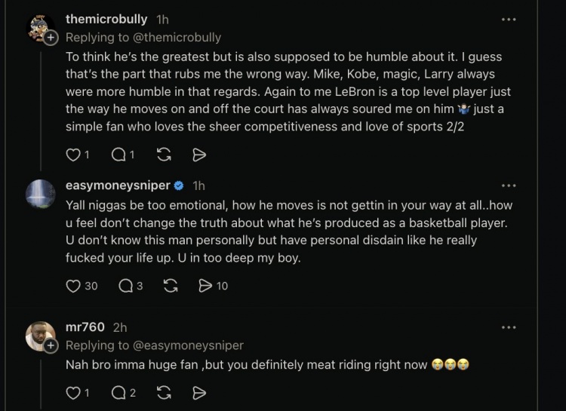Like easymoneysniper's post with 30 likes
The height and width of the screenshot is (411, 566).
tap(73, 286)
